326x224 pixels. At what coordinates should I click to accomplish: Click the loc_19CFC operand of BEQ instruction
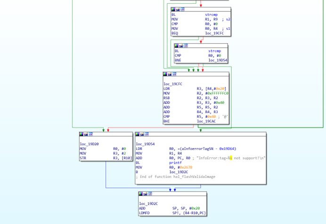tap(214, 33)
